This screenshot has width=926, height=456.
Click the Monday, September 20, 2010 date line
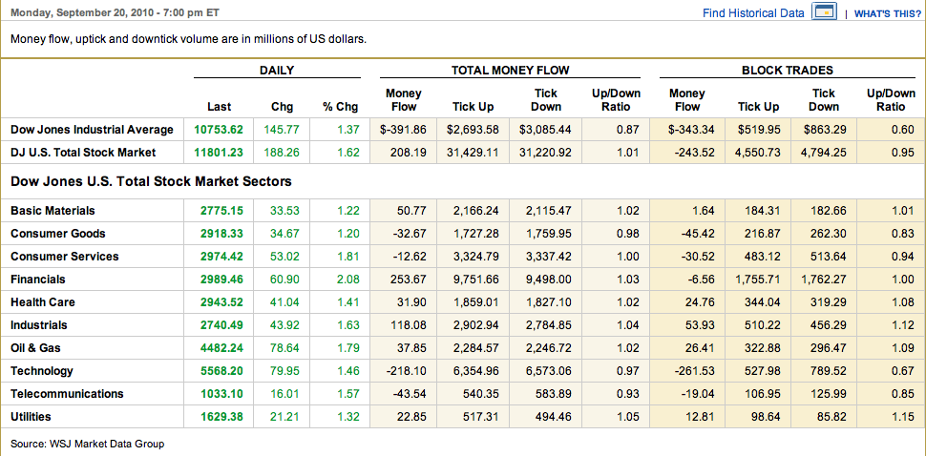[x=116, y=12]
